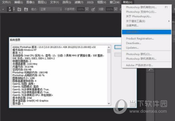Click 'Photoshop 占用的内存: 60 %' line
The image size is (175, 121).
28,75
